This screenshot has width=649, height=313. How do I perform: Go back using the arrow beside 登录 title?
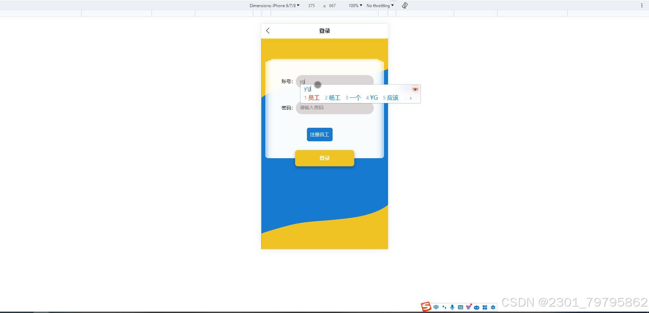point(268,31)
